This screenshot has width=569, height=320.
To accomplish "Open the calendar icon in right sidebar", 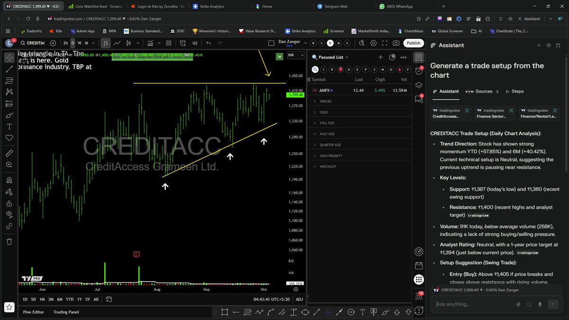I will (x=419, y=265).
